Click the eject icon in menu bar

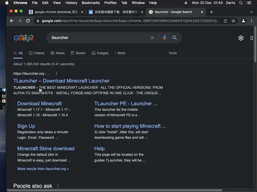(x=186, y=3)
